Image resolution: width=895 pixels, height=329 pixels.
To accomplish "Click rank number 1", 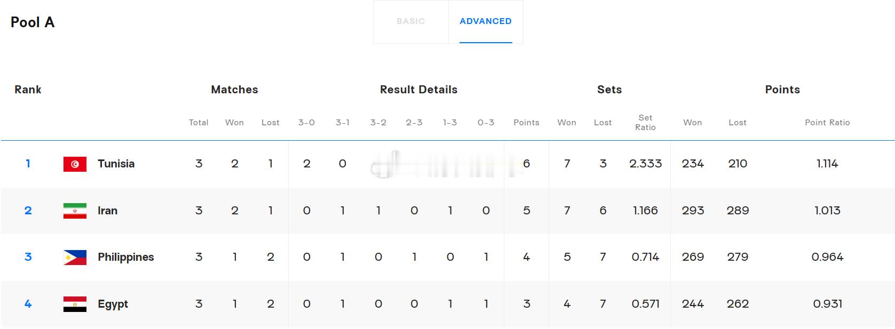I will [x=28, y=164].
